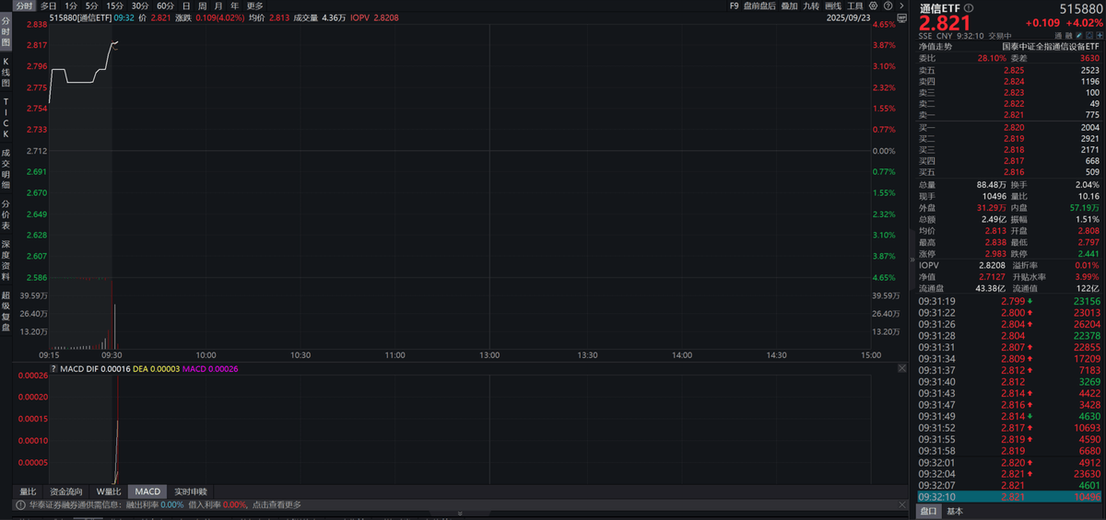The height and width of the screenshot is (520, 1106).
Task: Expand toolbar with right chevron arrow
Action: click(x=903, y=6)
